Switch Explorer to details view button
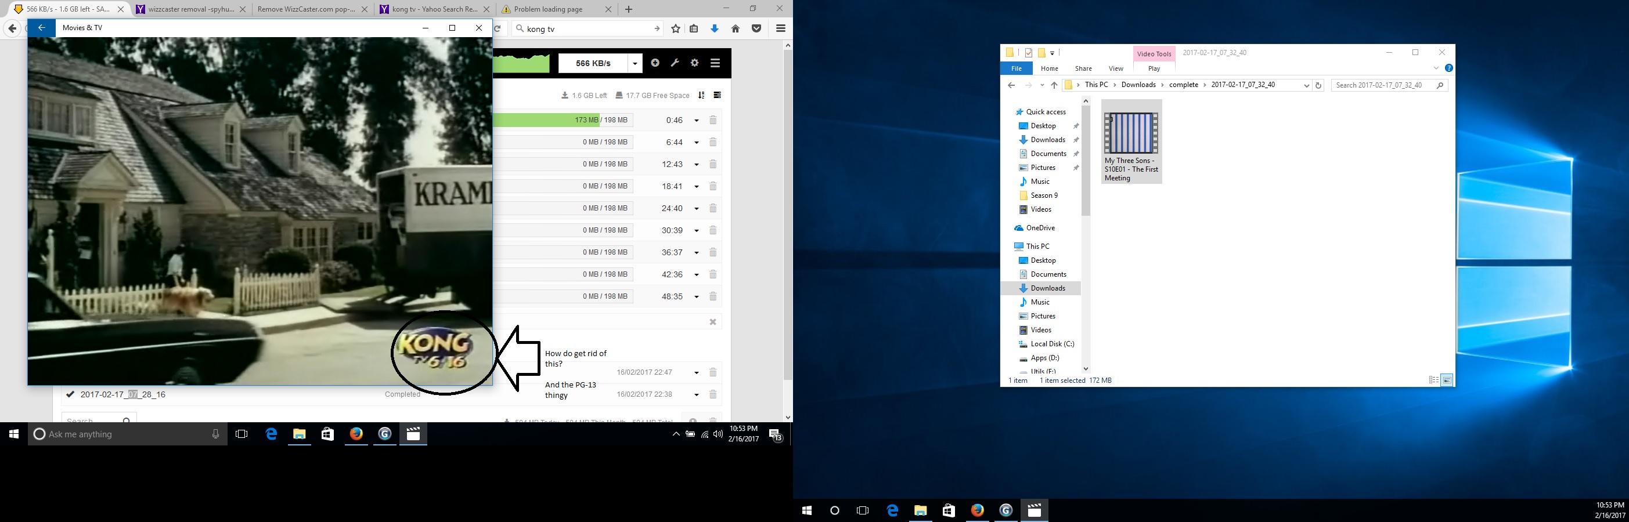Viewport: 1629px width, 522px height. click(x=1433, y=380)
